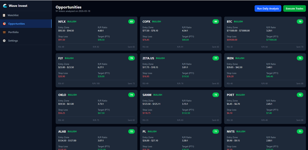Click COPX R/R ratio 4.54:1
Screen dimensions: 308x150
(x=186, y=31)
